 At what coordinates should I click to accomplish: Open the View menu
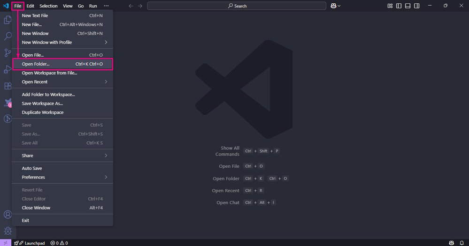[68, 6]
